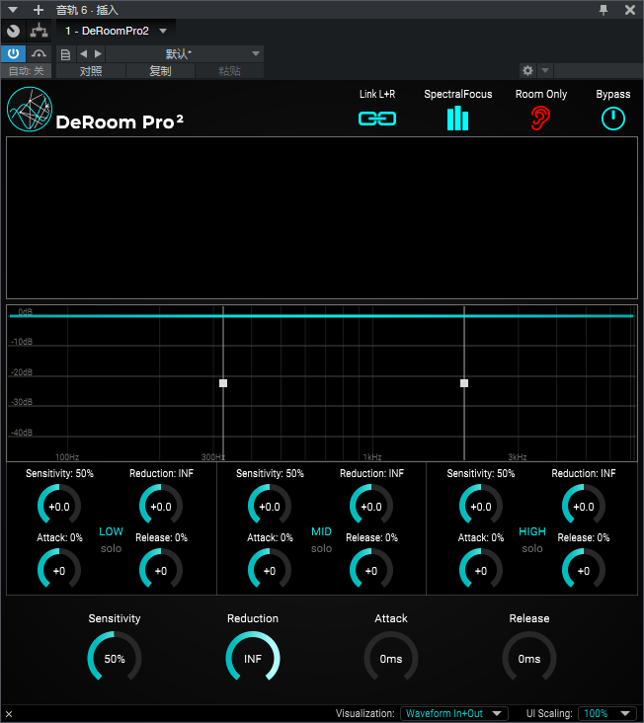The height and width of the screenshot is (723, 644).
Task: Click LOW band Sensitivity knob
Action: pyautogui.click(x=59, y=506)
